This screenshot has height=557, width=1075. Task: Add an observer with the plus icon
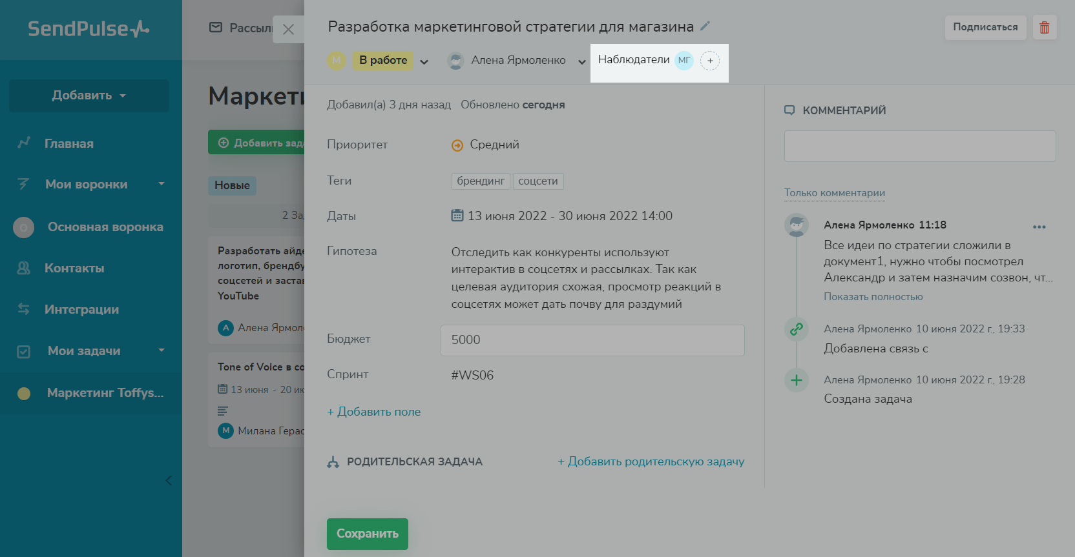[710, 61]
